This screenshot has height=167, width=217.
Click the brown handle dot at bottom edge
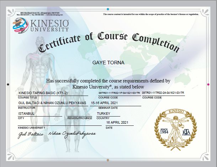click(x=108, y=160)
